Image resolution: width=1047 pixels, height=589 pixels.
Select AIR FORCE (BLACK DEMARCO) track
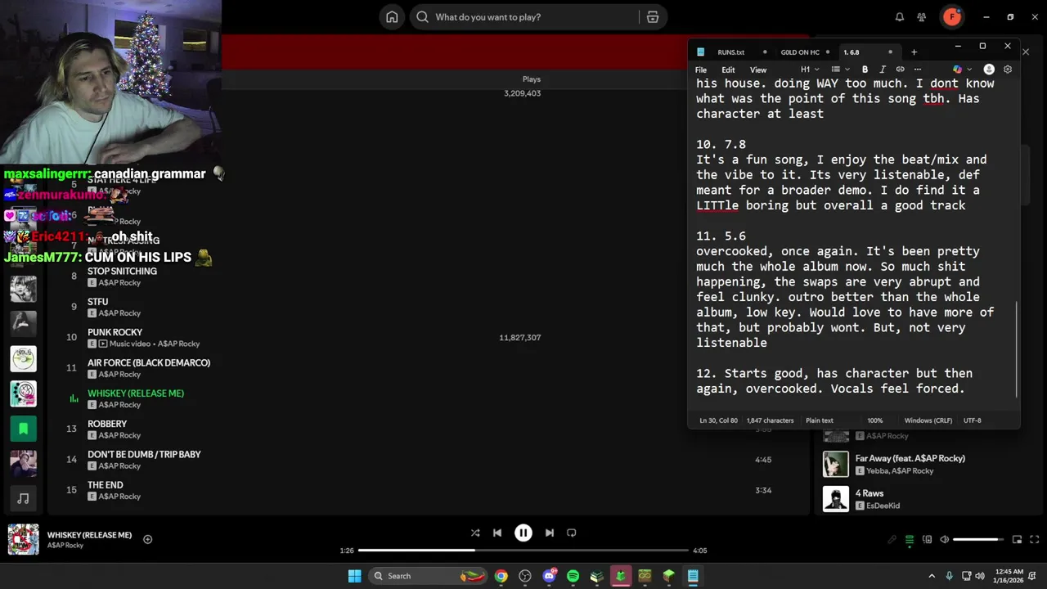point(149,363)
